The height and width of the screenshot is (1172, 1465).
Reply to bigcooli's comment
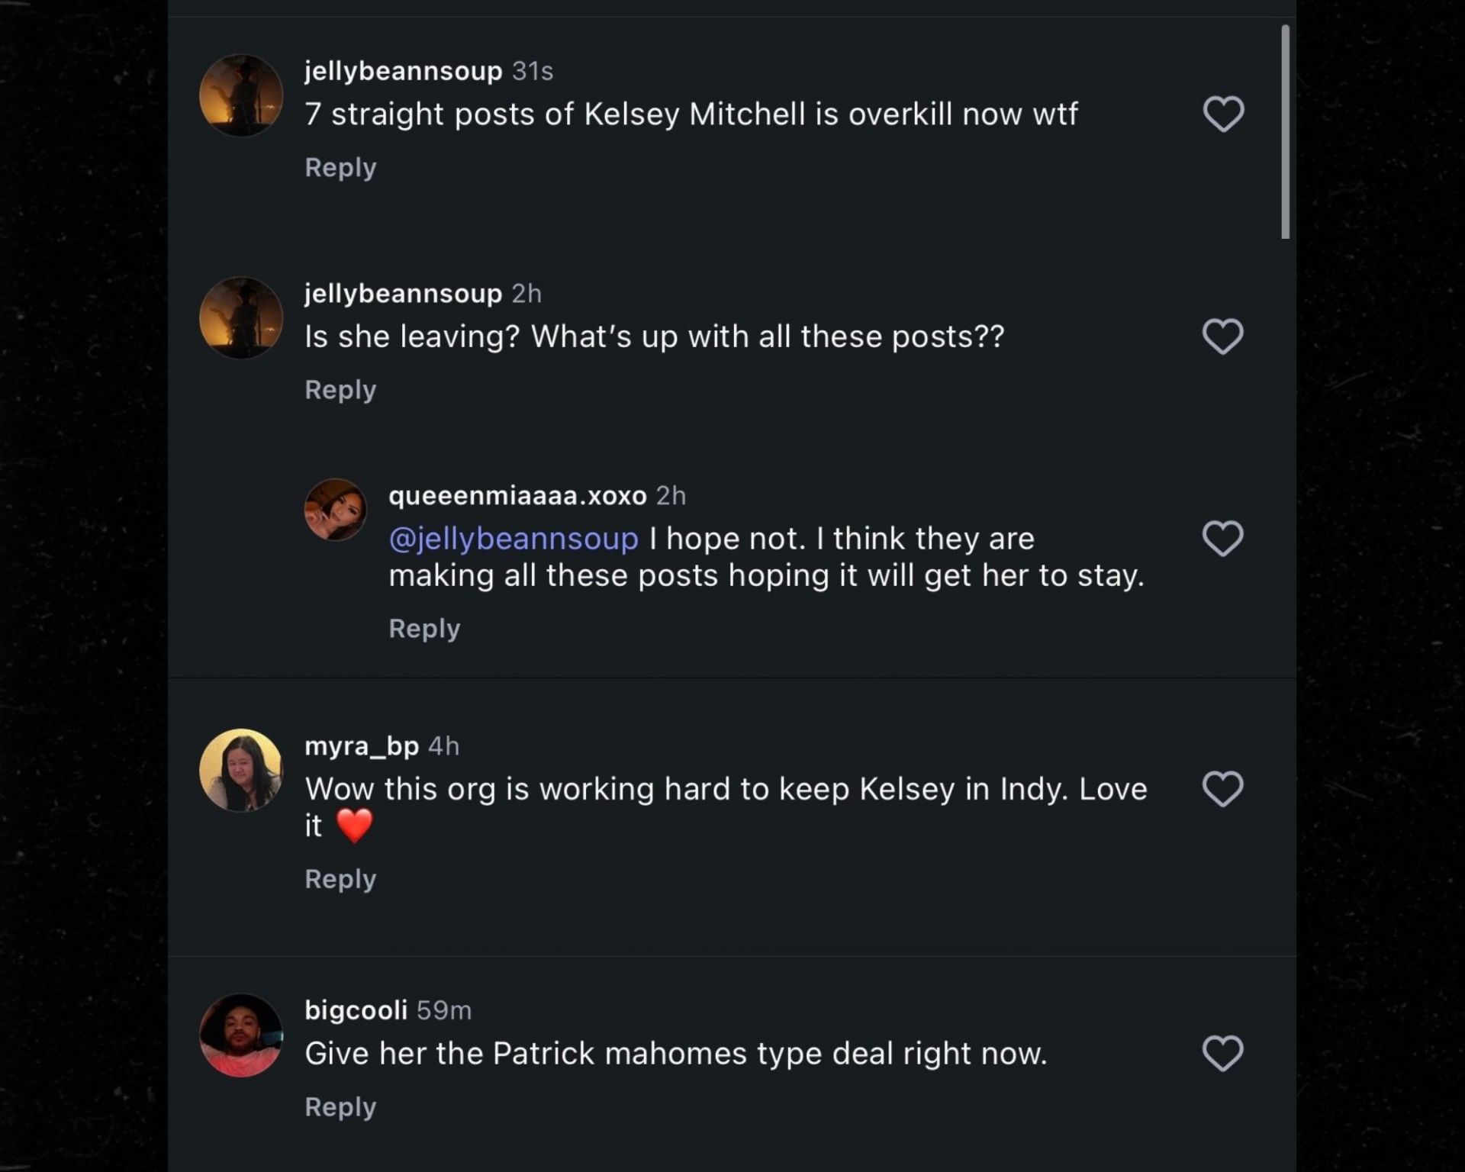340,1107
